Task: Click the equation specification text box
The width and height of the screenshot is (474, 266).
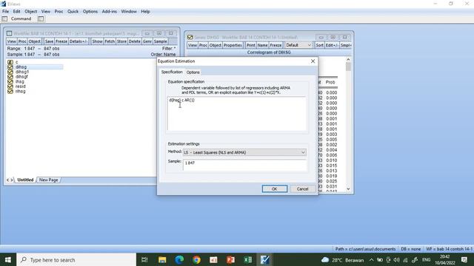Action: tap(236, 114)
